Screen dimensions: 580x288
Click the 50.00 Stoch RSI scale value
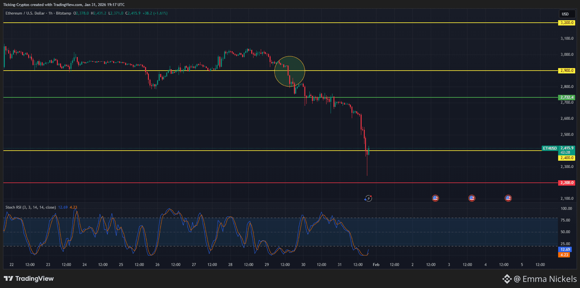click(x=565, y=232)
